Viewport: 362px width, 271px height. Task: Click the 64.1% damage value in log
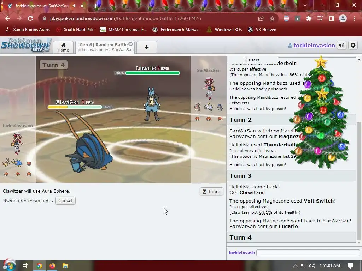click(x=265, y=212)
